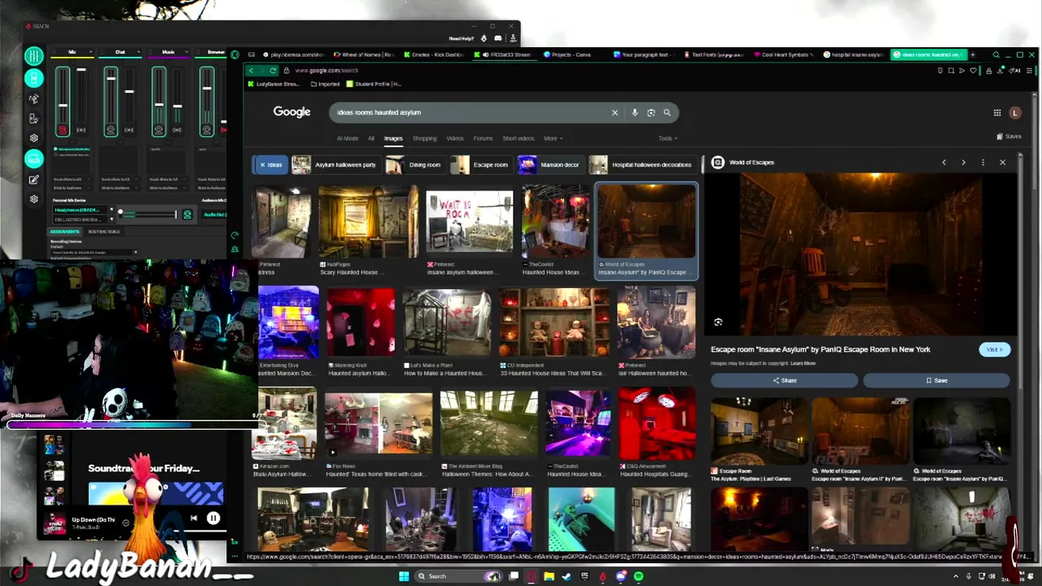The height and width of the screenshot is (586, 1042).
Task: Share the Insane Asylum escape room image
Action: [784, 380]
